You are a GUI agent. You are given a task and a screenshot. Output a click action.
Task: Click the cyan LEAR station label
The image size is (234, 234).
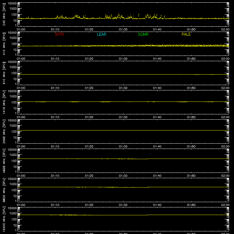point(101,34)
